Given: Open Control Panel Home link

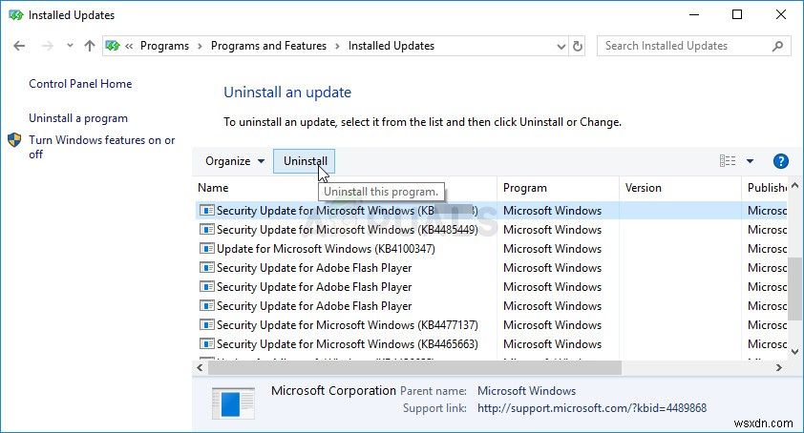Looking at the screenshot, I should pos(80,84).
